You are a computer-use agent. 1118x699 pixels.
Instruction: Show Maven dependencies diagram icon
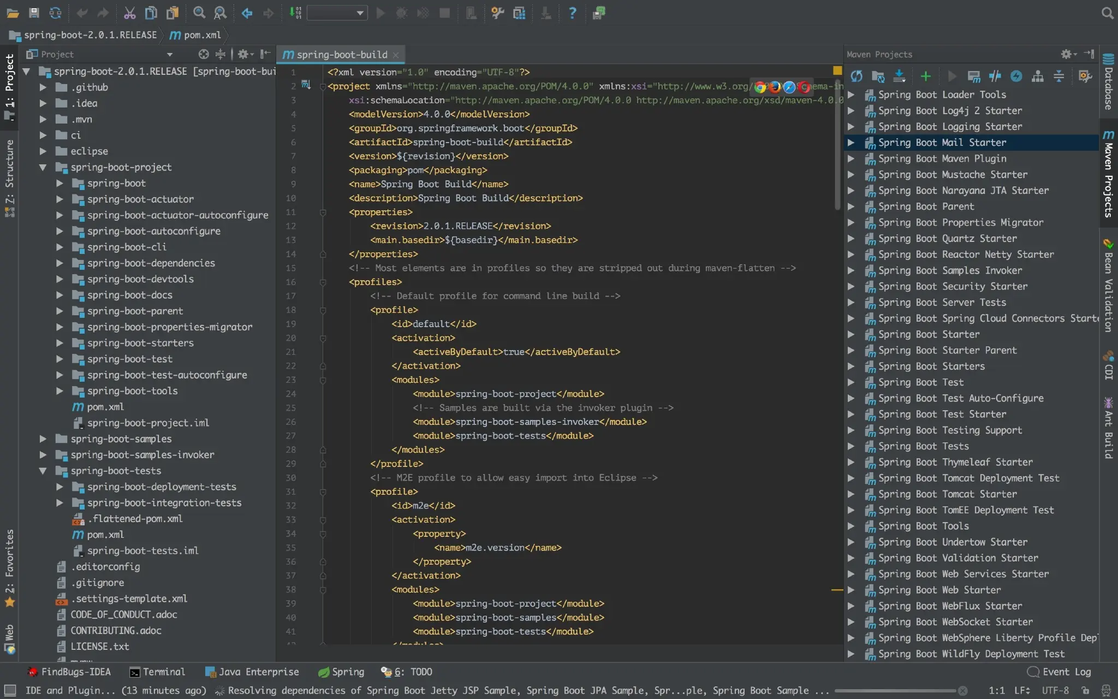[1037, 76]
